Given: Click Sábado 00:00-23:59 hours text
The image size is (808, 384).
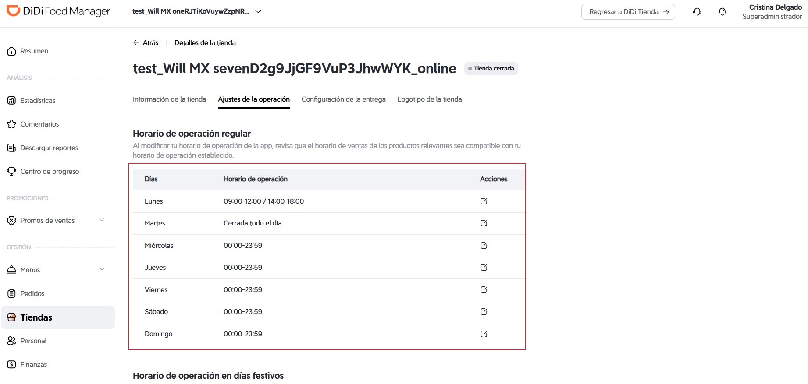Looking at the screenshot, I should pos(243,312).
